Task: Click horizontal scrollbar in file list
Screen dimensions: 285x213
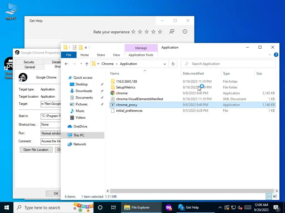Action: 192,191
